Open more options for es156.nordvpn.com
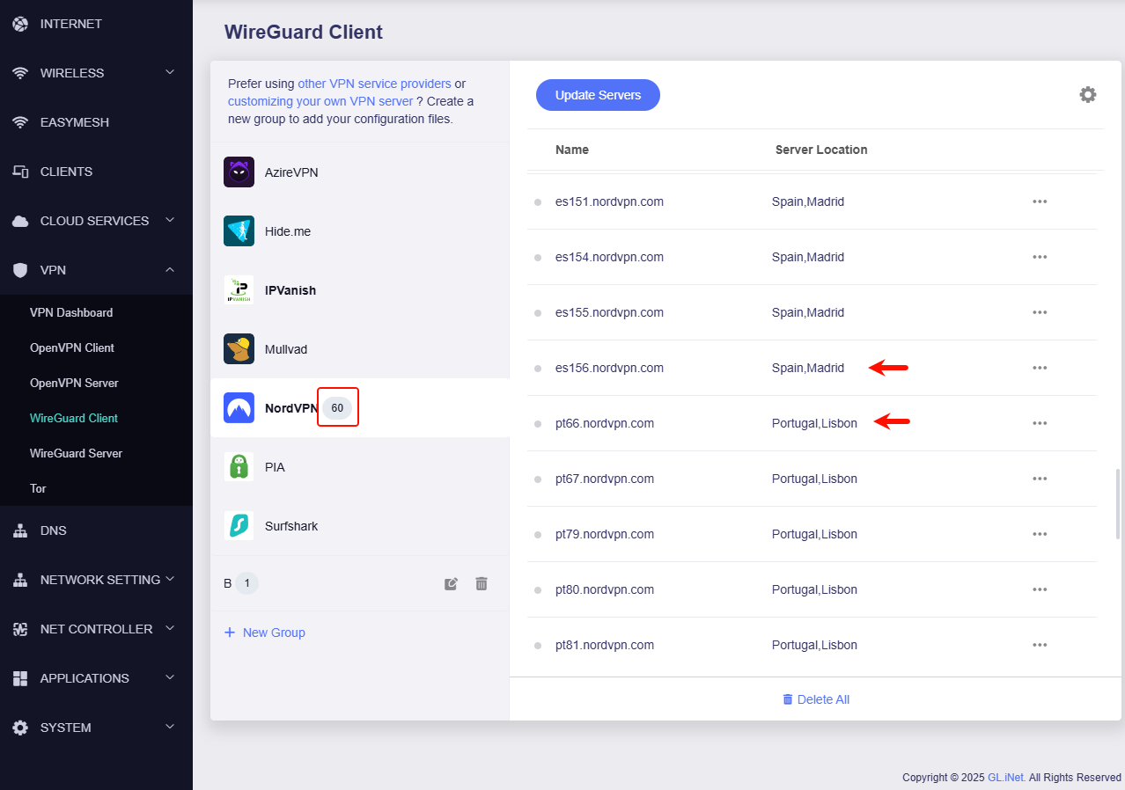 click(x=1040, y=368)
